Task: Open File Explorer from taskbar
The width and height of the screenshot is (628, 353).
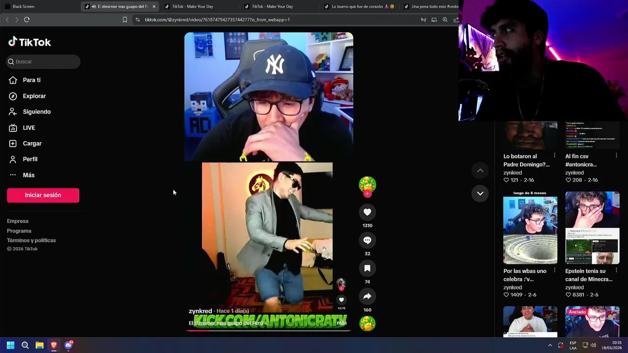Action: (x=39, y=345)
